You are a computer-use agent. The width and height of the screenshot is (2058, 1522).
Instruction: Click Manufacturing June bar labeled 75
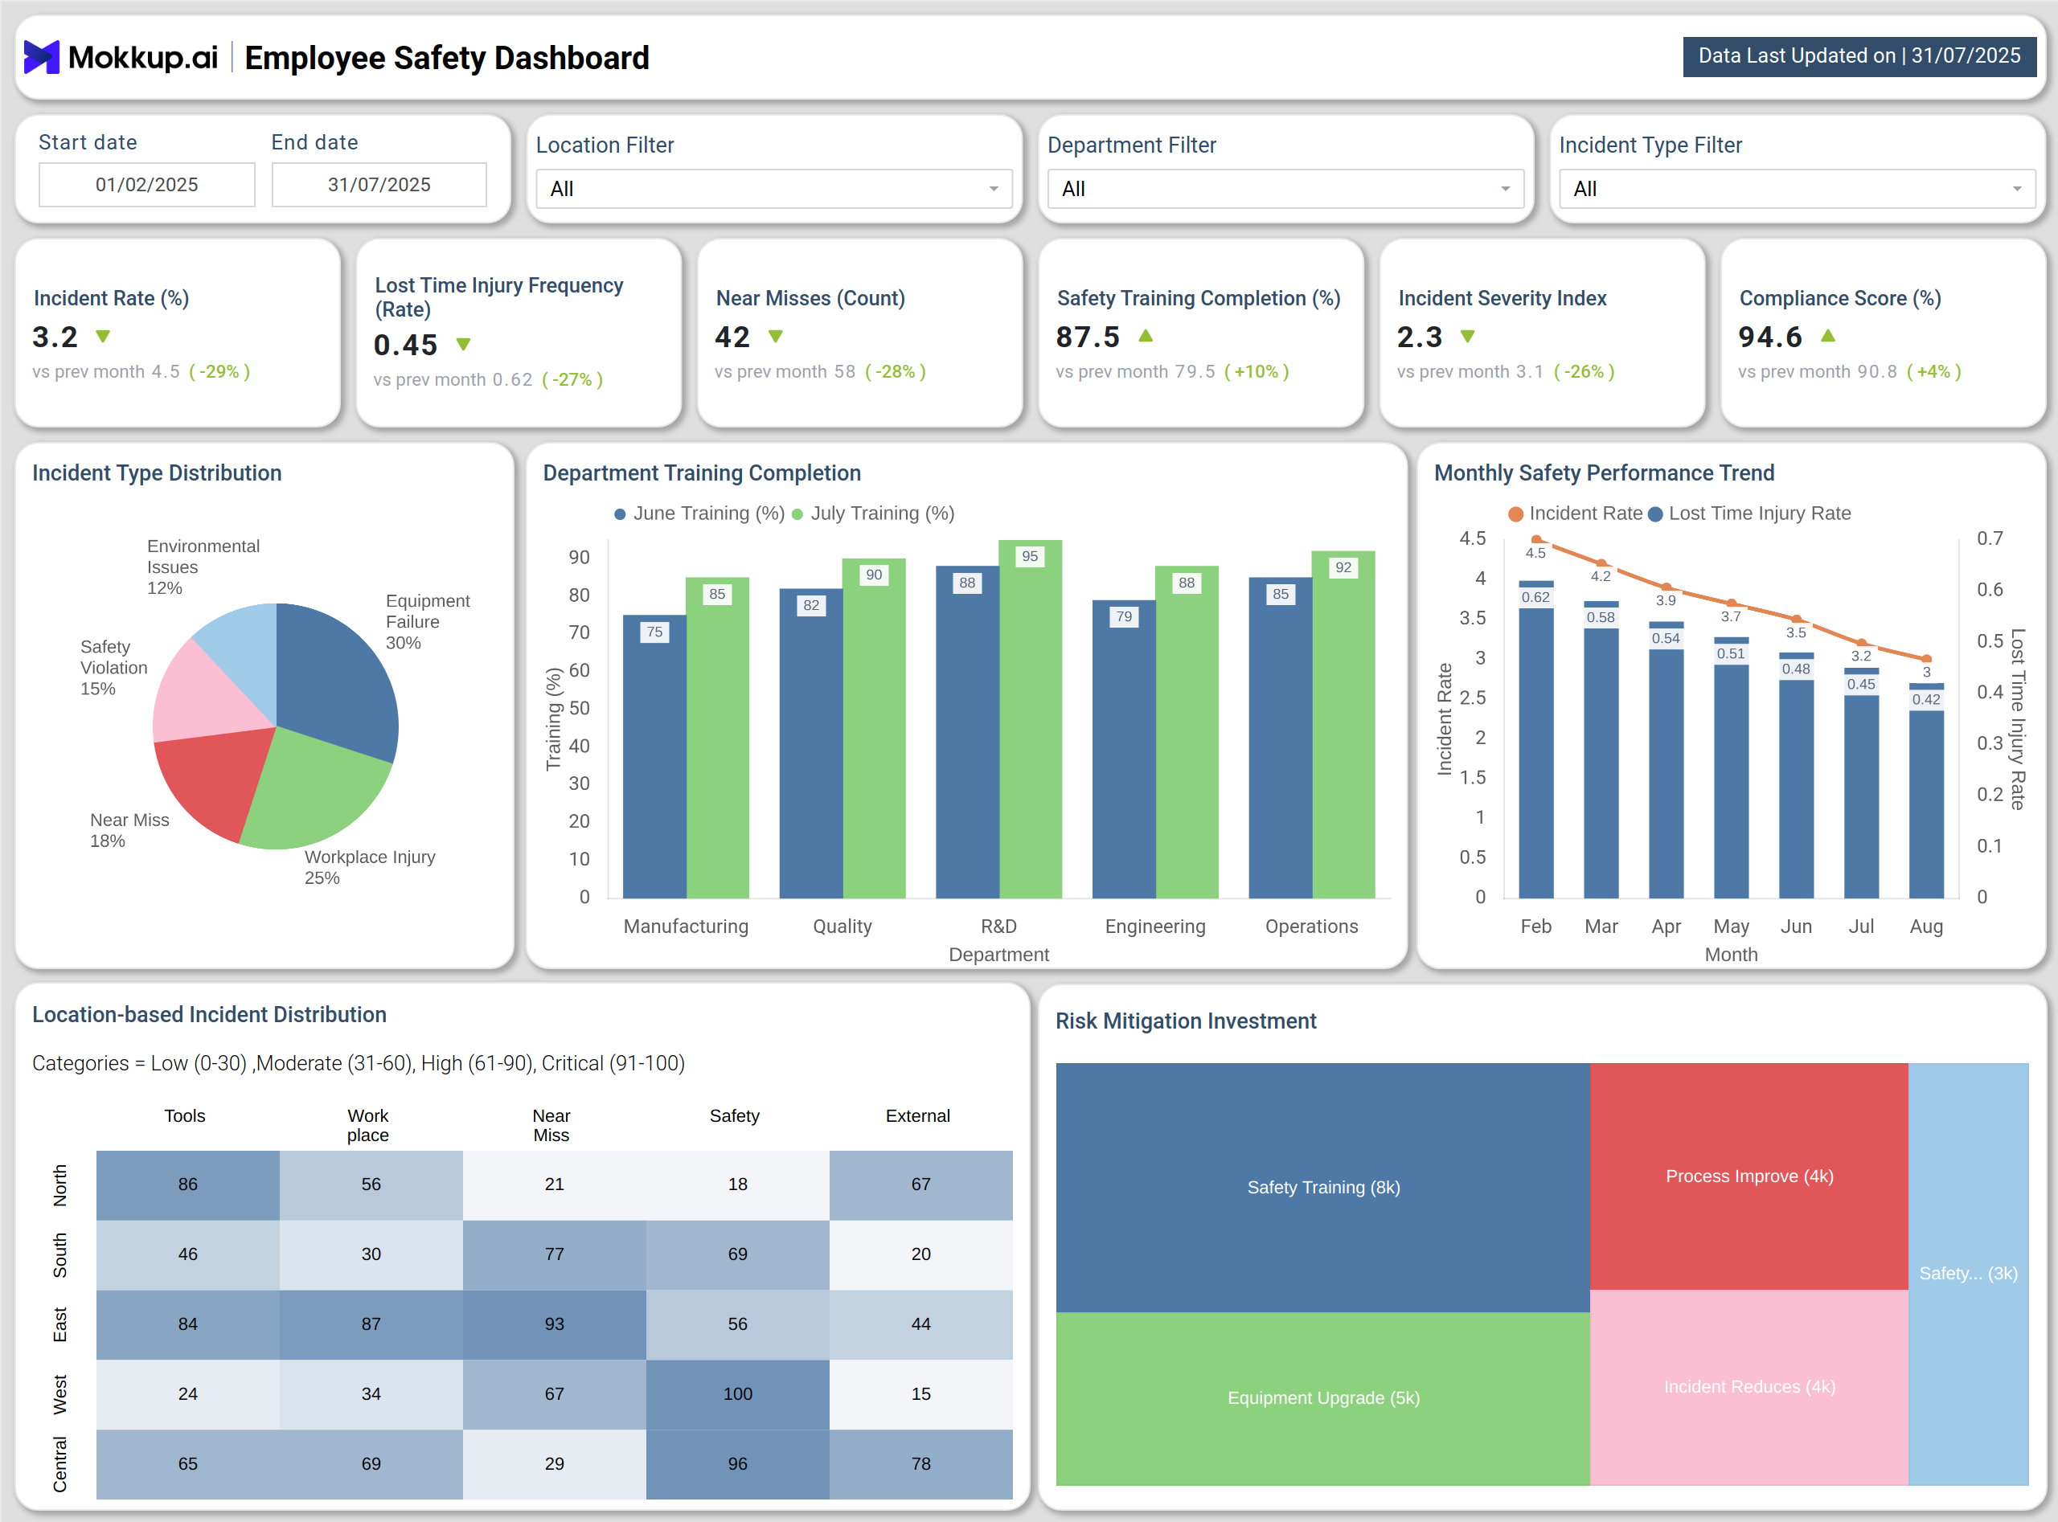pos(654,756)
